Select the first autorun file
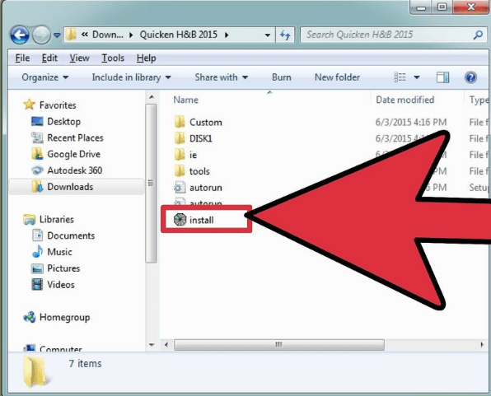Screen dimensions: 491x396 pyautogui.click(x=206, y=188)
